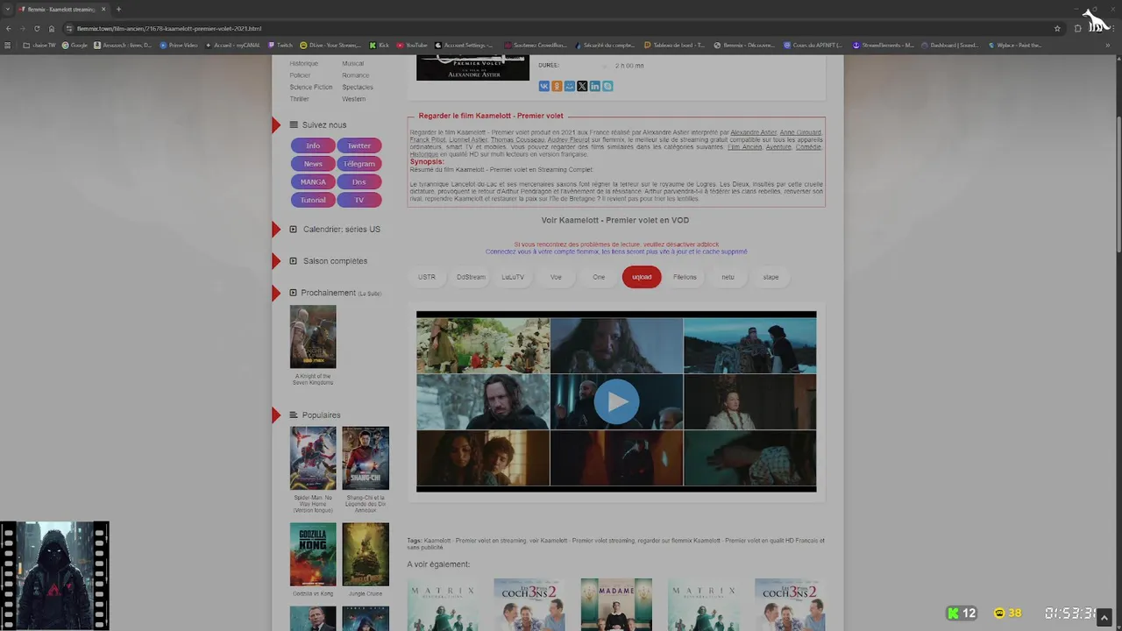Select the netu player tab
The width and height of the screenshot is (1122, 631).
click(728, 277)
